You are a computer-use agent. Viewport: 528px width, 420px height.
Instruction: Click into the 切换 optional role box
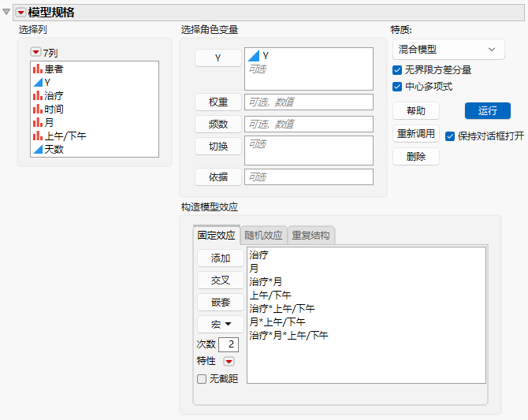[309, 151]
